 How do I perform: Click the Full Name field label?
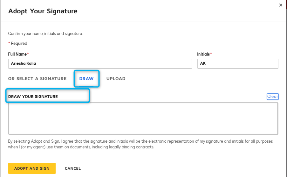tap(17, 54)
